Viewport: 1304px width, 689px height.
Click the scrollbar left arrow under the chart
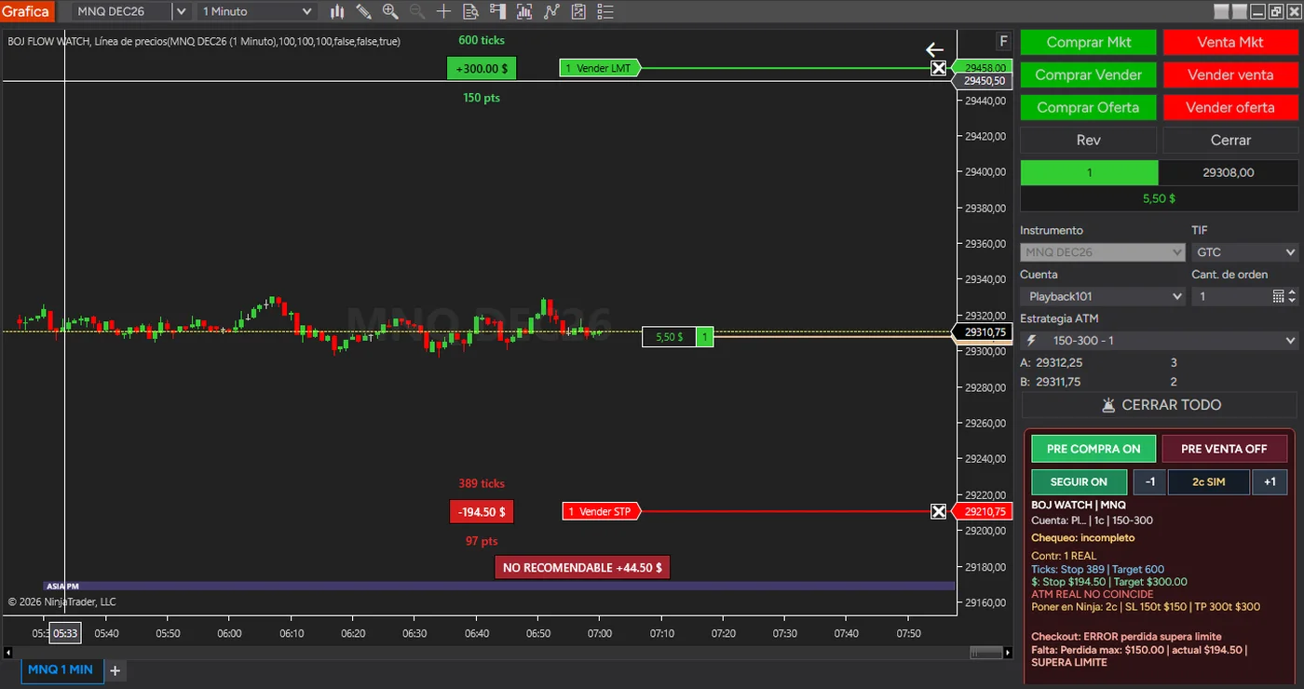(x=8, y=652)
